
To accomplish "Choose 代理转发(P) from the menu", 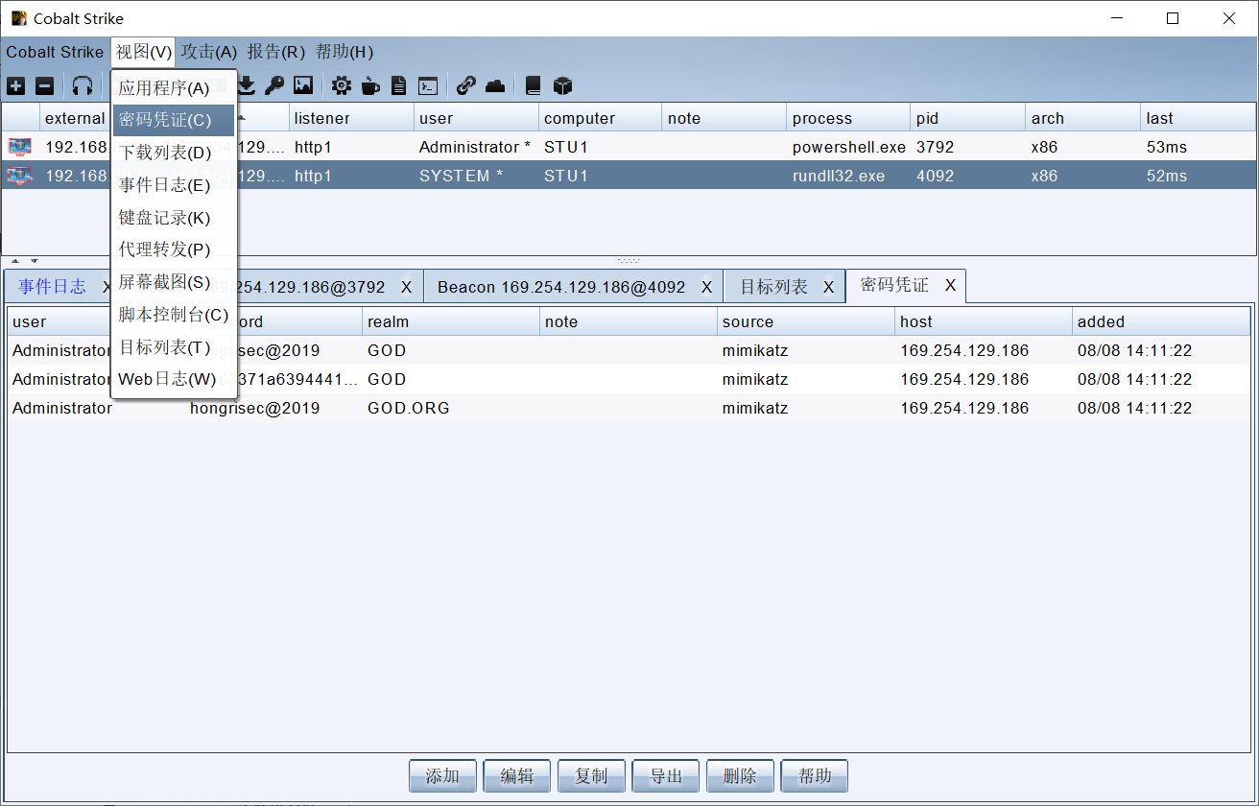I will 174,249.
